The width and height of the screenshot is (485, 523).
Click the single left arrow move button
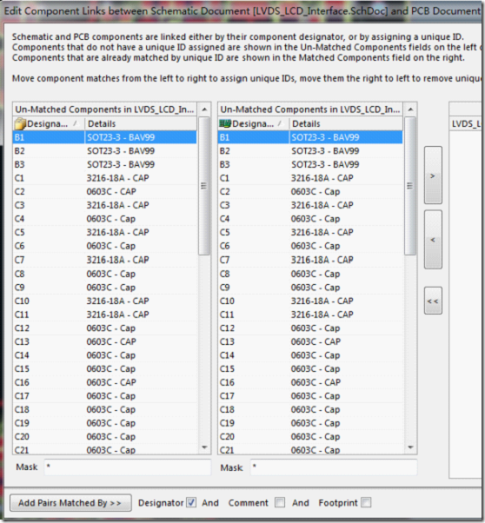433,240
